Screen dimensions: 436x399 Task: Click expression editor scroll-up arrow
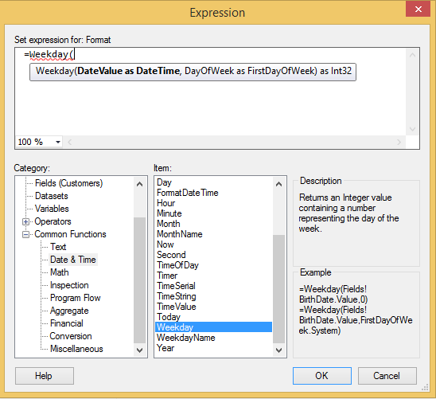412,55
